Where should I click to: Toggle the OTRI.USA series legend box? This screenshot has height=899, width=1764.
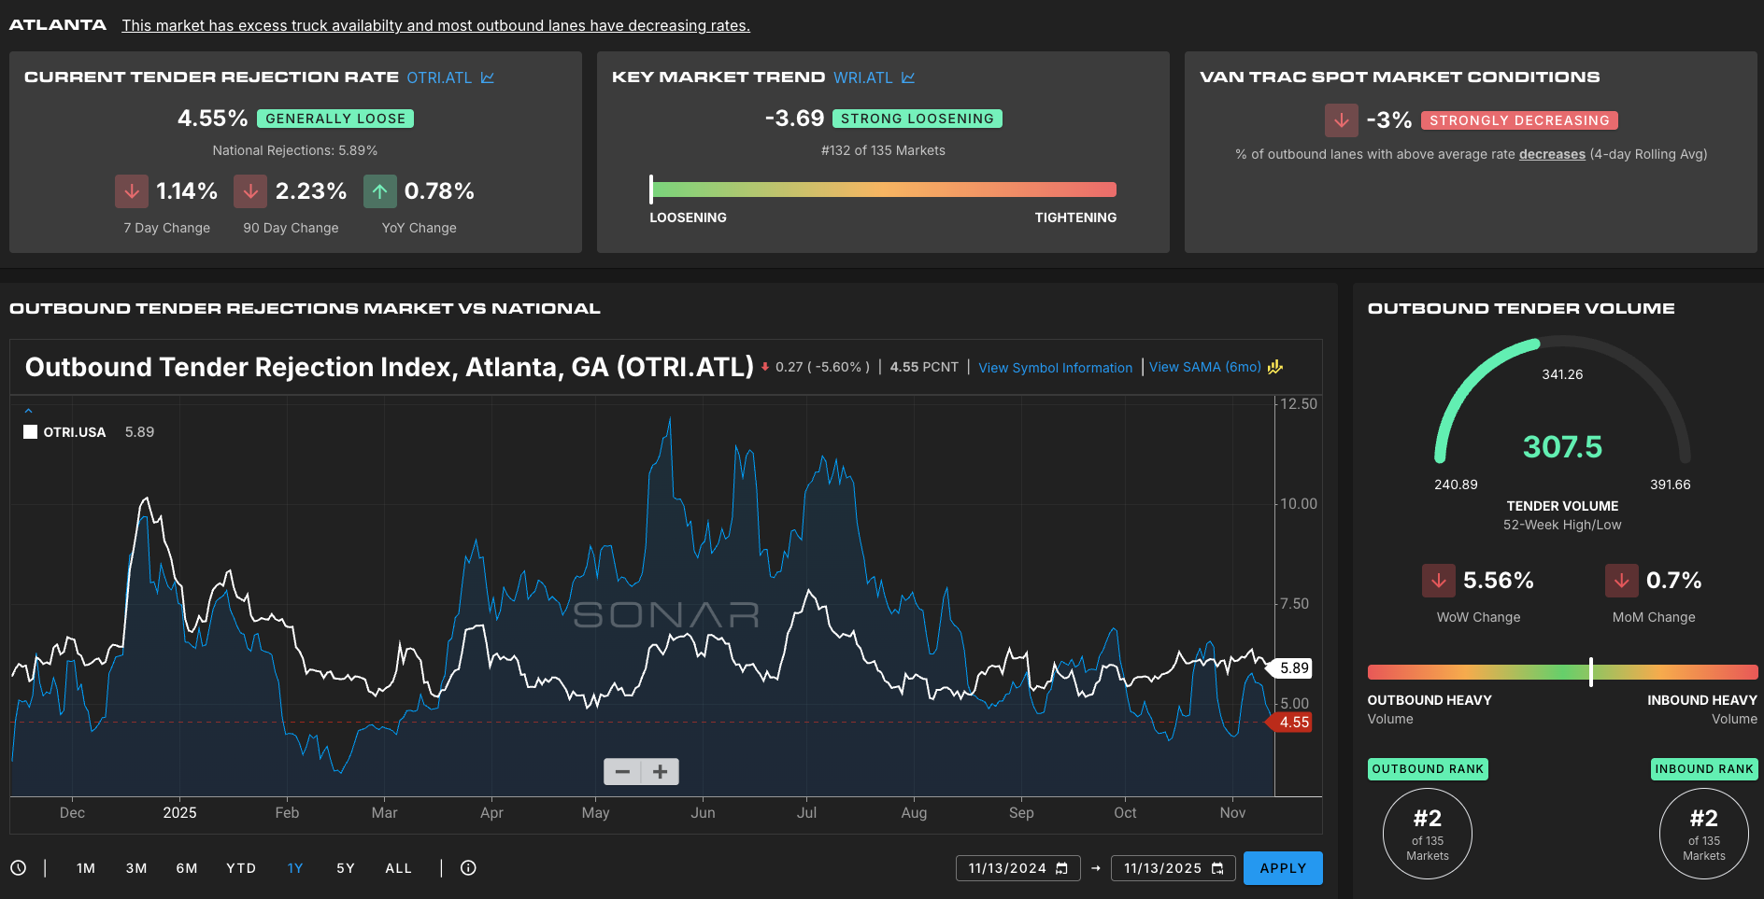31,432
